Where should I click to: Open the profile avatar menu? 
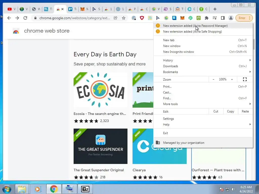pyautogui.click(x=231, y=18)
